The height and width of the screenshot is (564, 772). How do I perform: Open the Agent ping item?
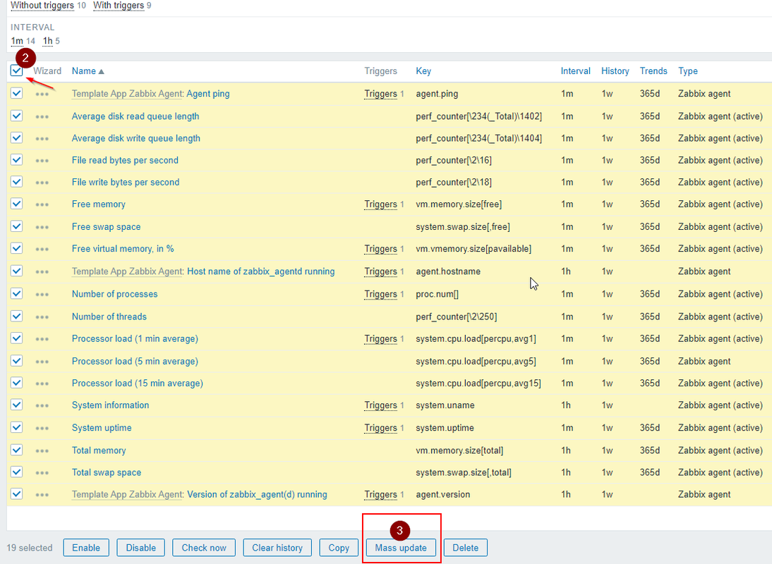tap(207, 94)
